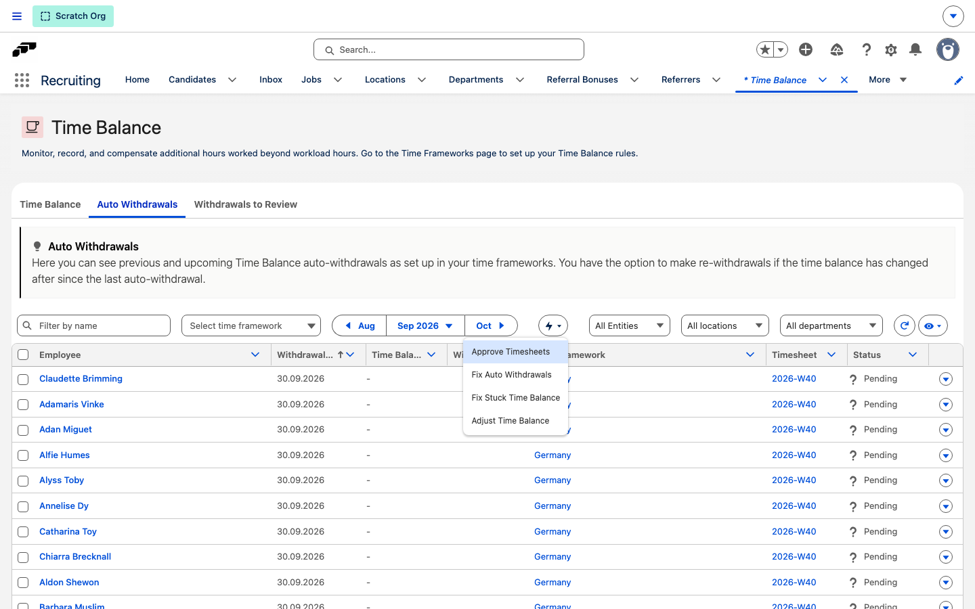Check the Catharina Toy row checkbox

point(23,532)
